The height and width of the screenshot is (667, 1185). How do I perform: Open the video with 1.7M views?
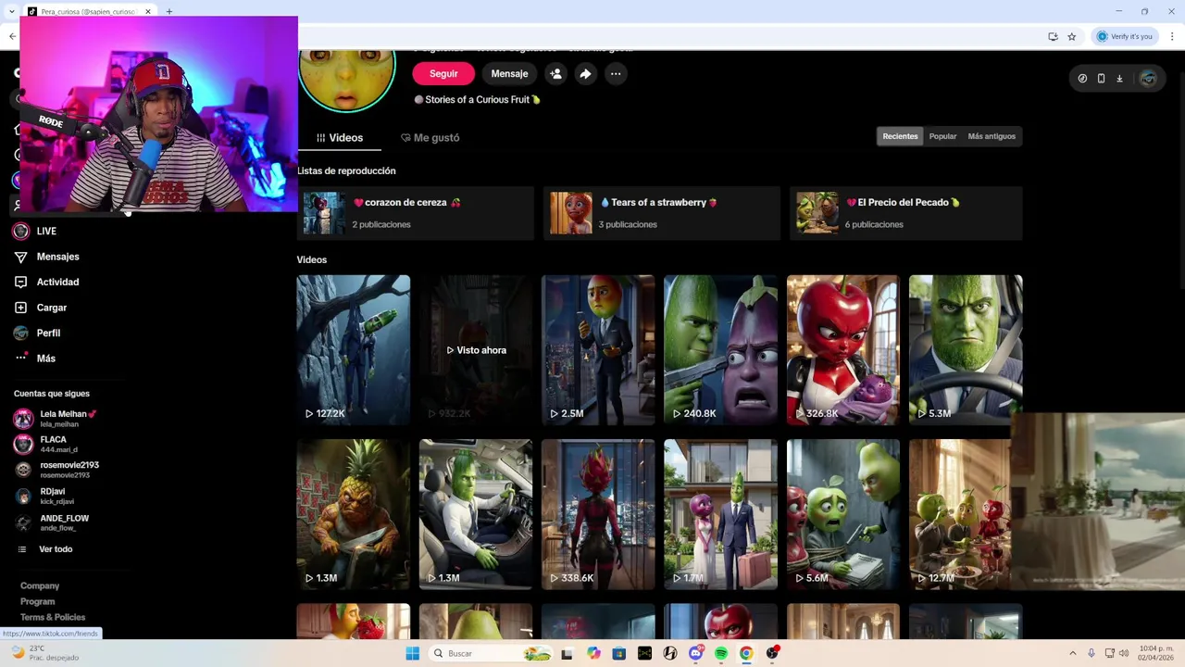pos(720,514)
